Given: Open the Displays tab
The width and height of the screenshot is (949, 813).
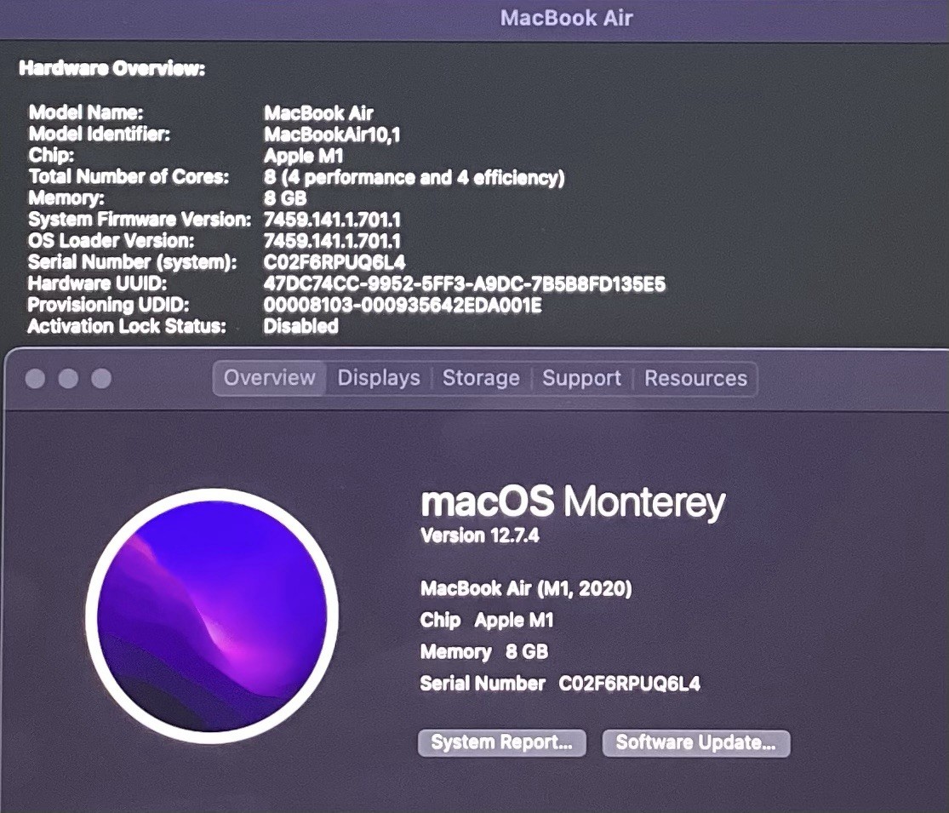Looking at the screenshot, I should point(379,378).
